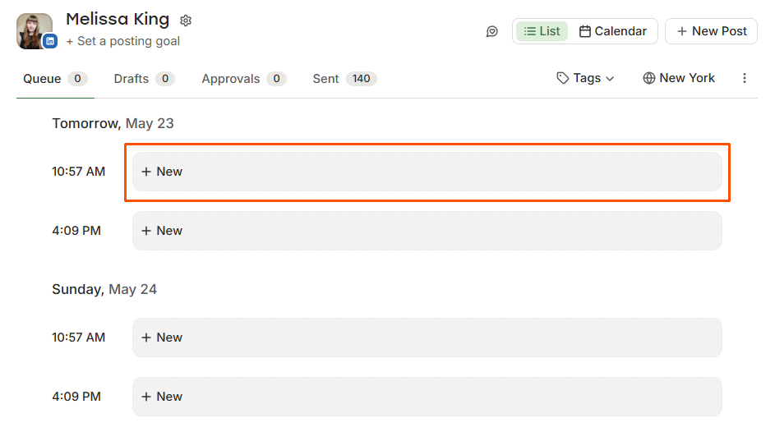Select the Queue tab
This screenshot has height=441, width=775.
click(55, 79)
